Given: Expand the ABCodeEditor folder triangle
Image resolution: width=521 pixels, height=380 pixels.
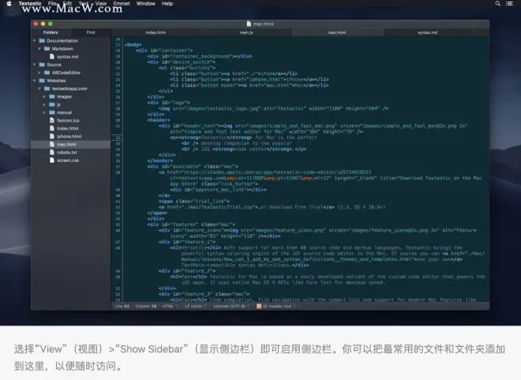Looking at the screenshot, I should (x=39, y=73).
